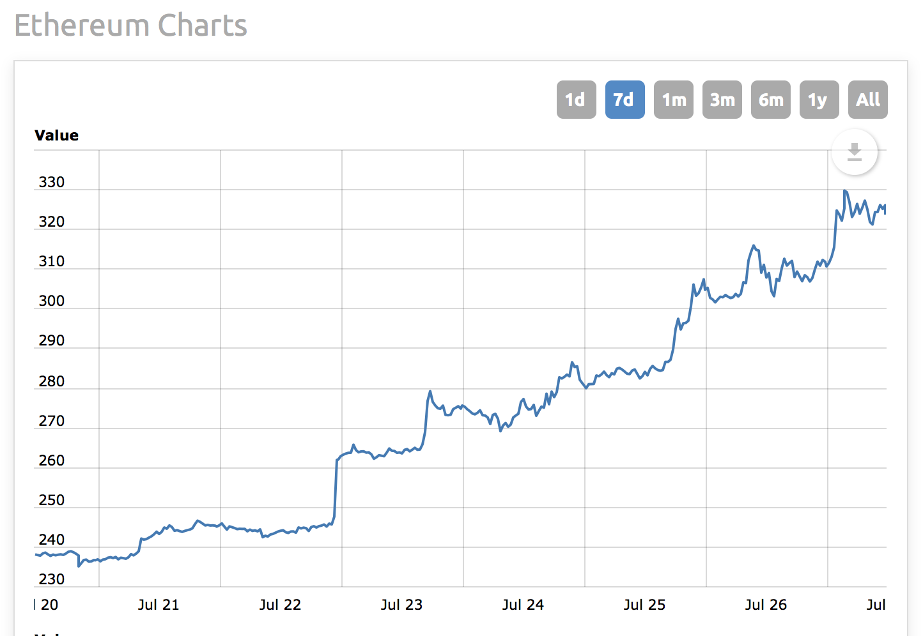
Task: Click the Ethereum Charts heading
Action: tap(130, 26)
